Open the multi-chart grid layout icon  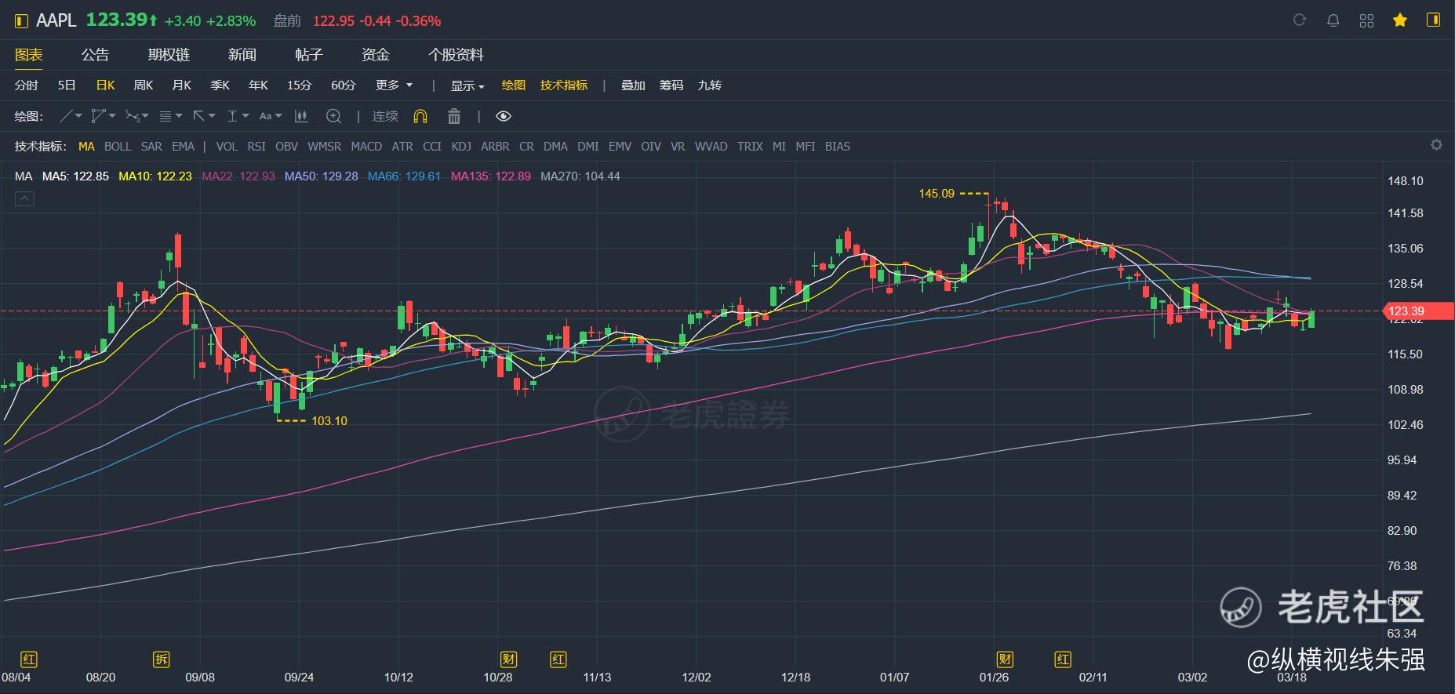pos(1366,20)
